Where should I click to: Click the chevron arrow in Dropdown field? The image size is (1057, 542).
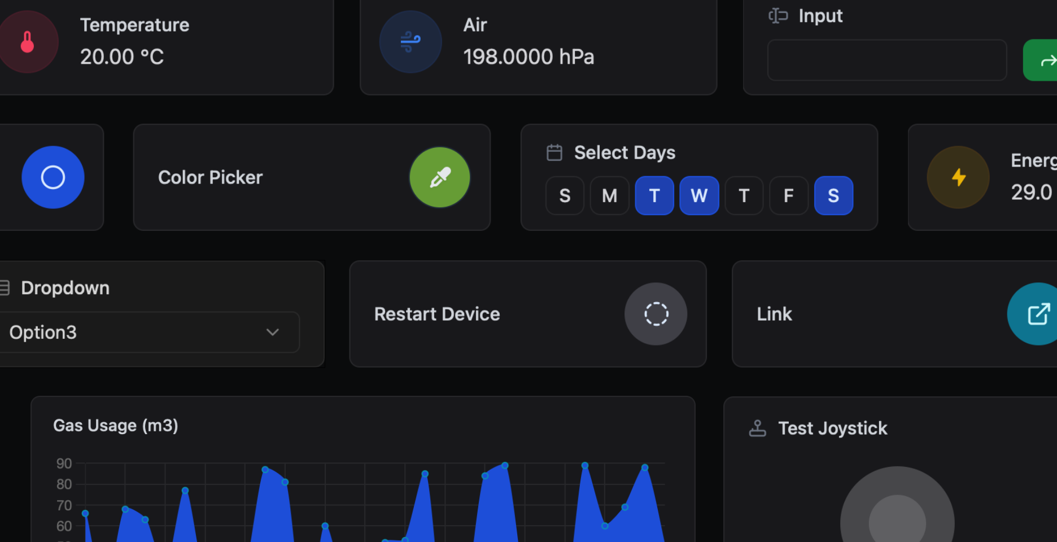pos(273,333)
